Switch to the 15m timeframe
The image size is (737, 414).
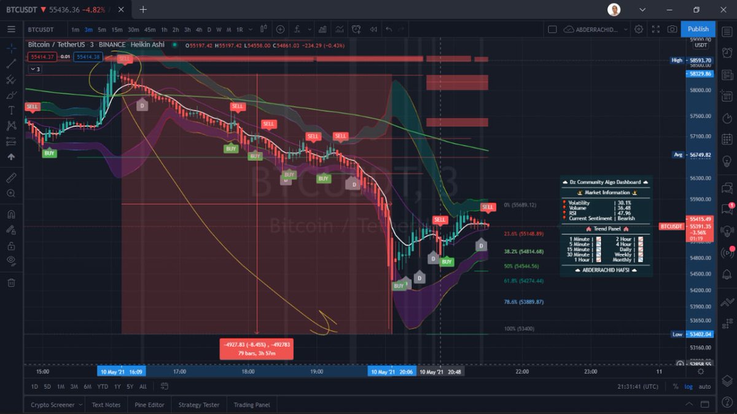pos(117,29)
